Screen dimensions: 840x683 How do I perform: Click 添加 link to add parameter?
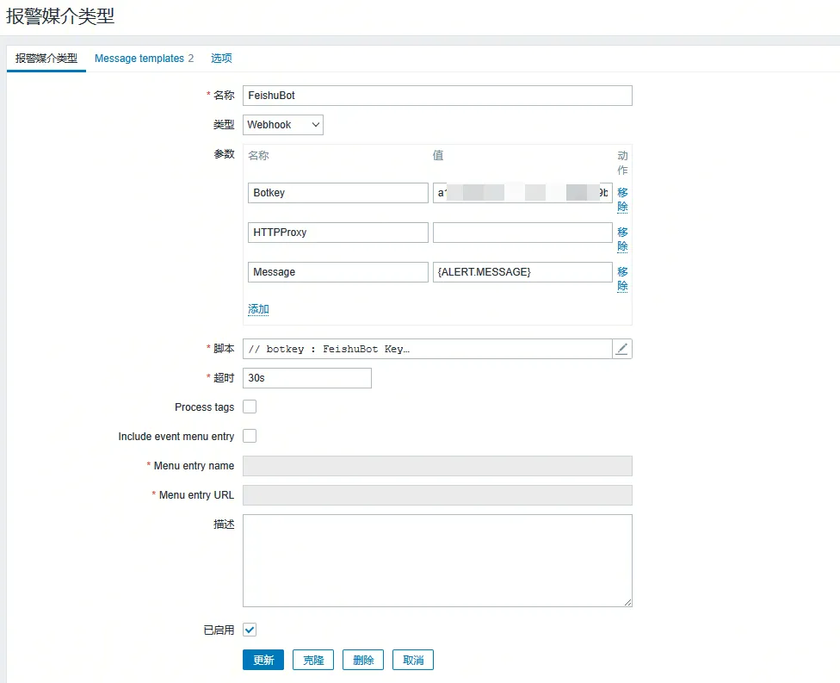(258, 309)
